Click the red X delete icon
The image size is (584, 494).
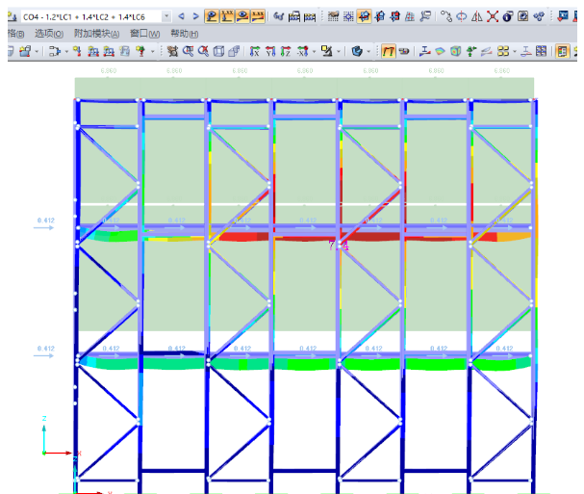coord(493,16)
